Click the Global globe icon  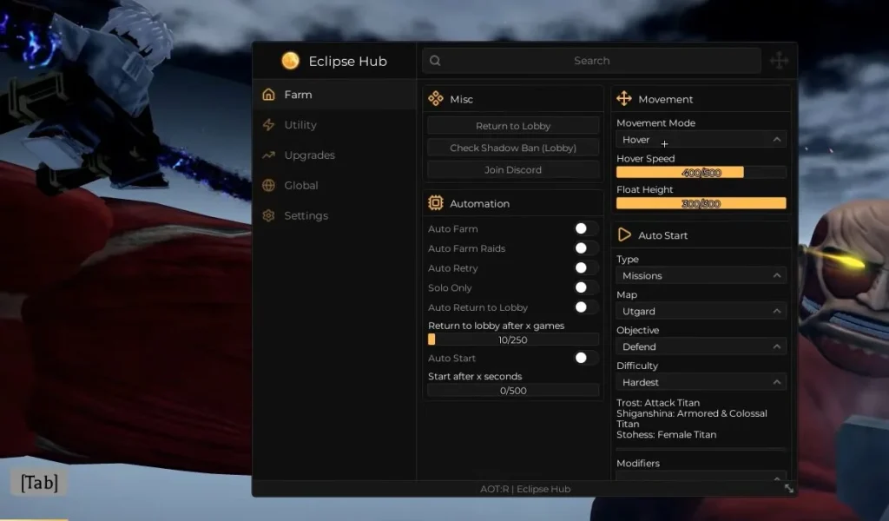pos(269,185)
